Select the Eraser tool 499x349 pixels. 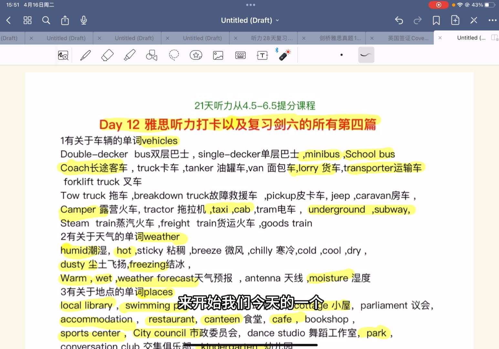(107, 55)
